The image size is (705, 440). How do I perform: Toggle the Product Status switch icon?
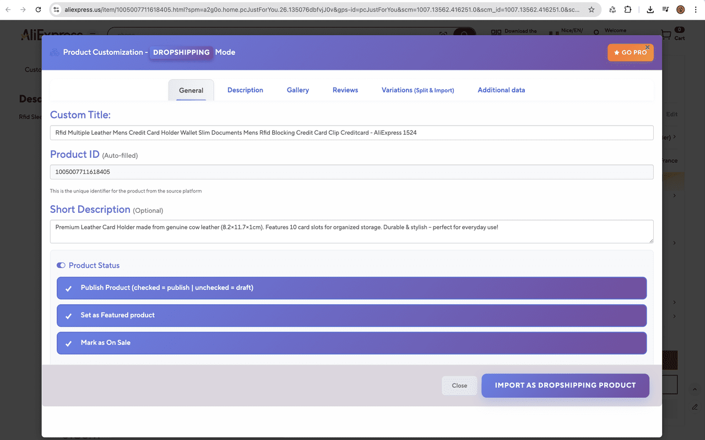coord(61,266)
